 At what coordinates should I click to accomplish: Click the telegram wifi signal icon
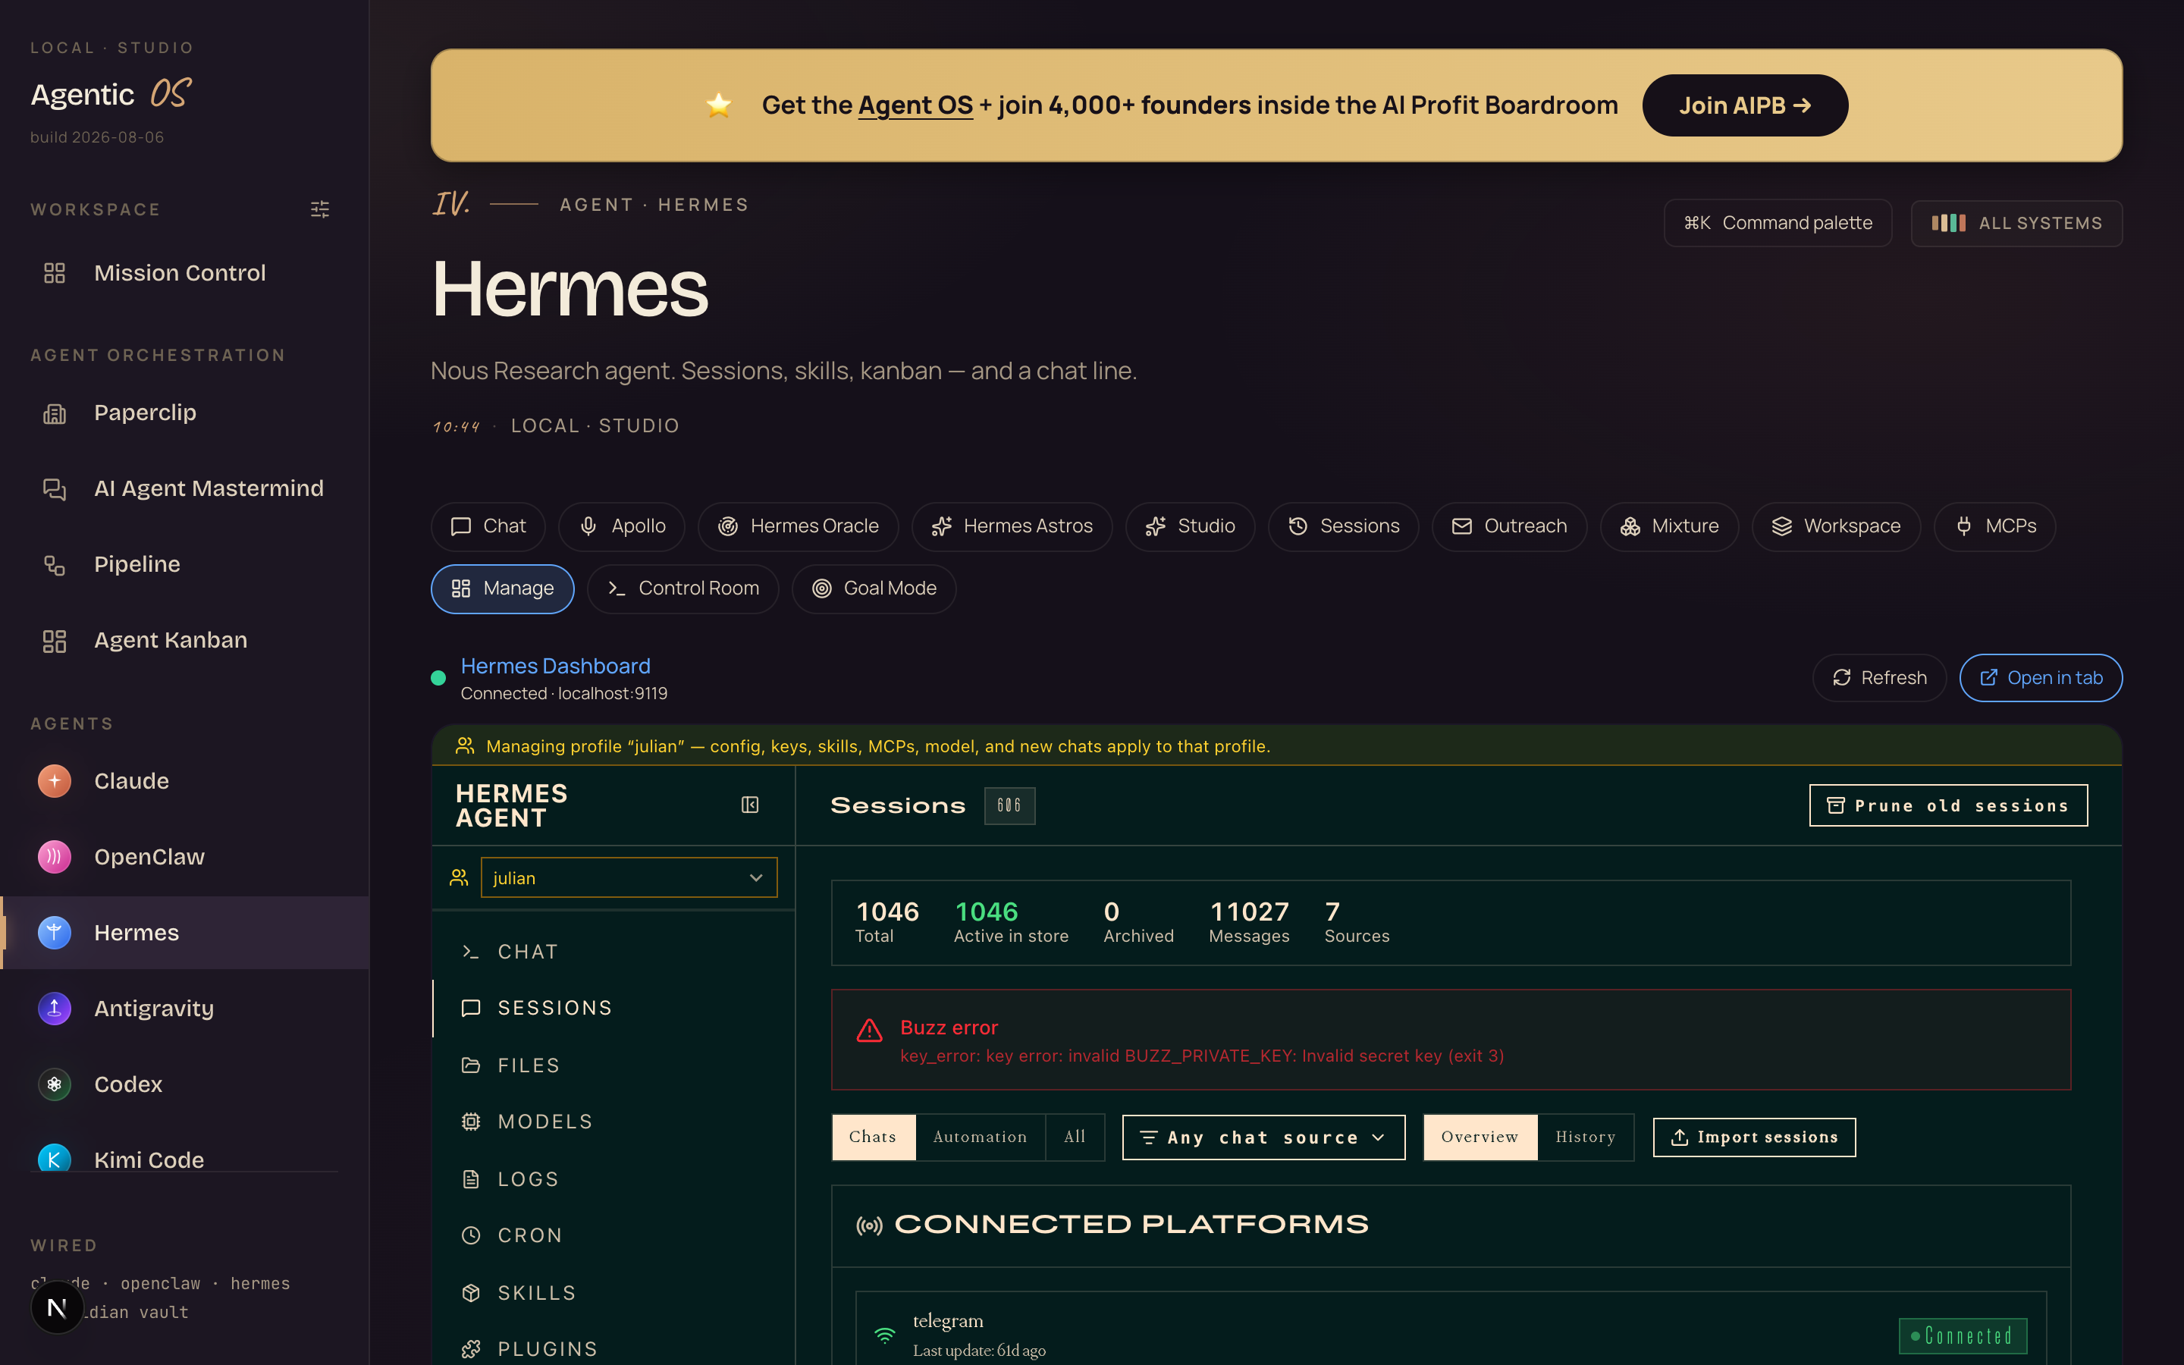coord(884,1335)
